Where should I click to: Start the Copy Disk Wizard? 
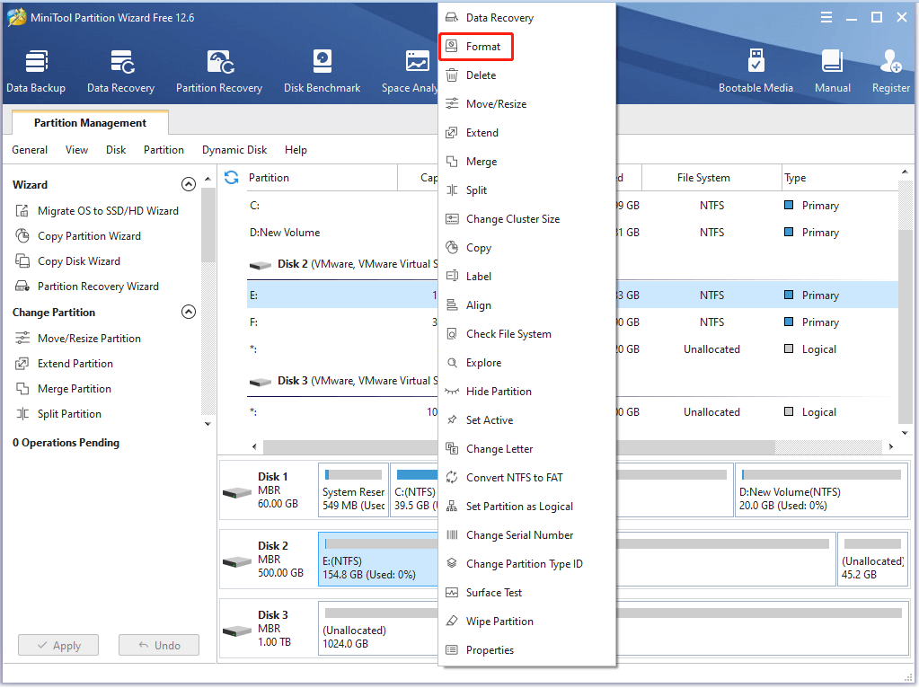68,260
